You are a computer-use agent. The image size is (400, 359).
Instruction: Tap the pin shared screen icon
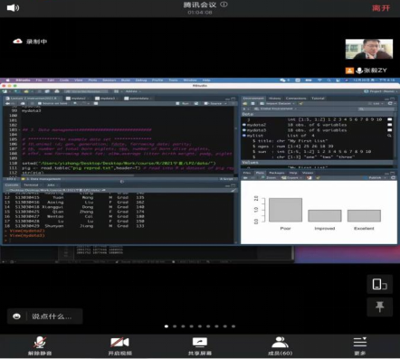(x=380, y=307)
